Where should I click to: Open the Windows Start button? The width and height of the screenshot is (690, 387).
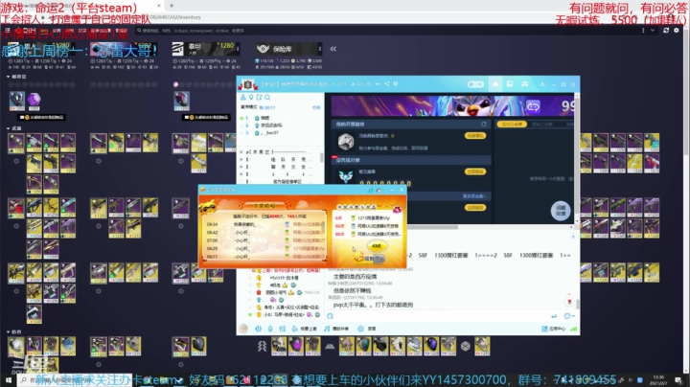click(x=8, y=380)
